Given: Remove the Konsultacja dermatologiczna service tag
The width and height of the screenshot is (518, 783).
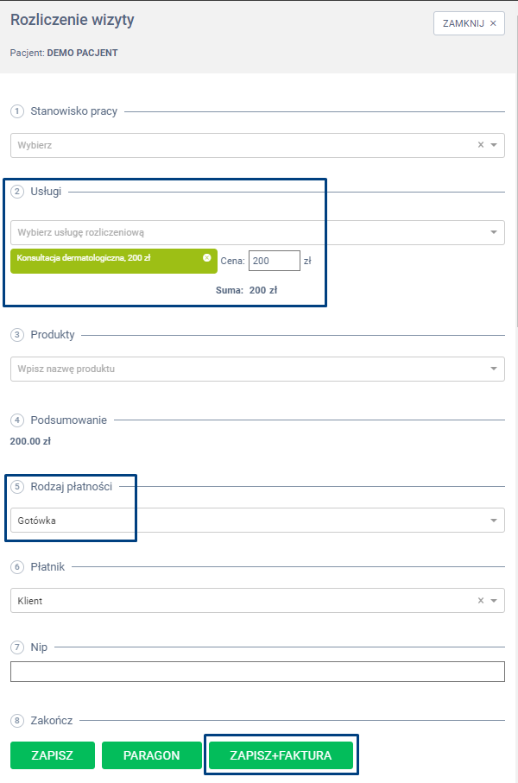Looking at the screenshot, I should pos(207,257).
